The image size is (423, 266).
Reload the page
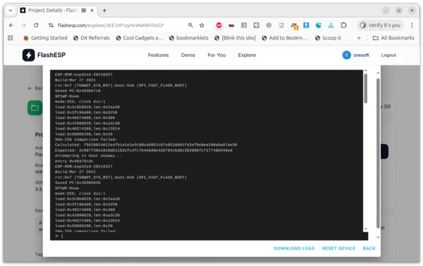click(36, 25)
